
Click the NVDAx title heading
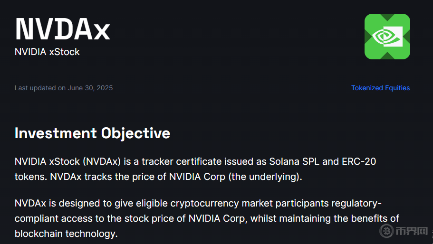(62, 29)
